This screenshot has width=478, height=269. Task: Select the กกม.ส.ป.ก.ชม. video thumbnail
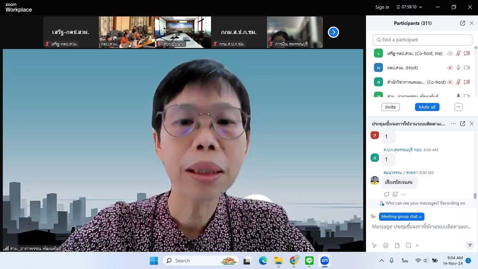(x=239, y=32)
